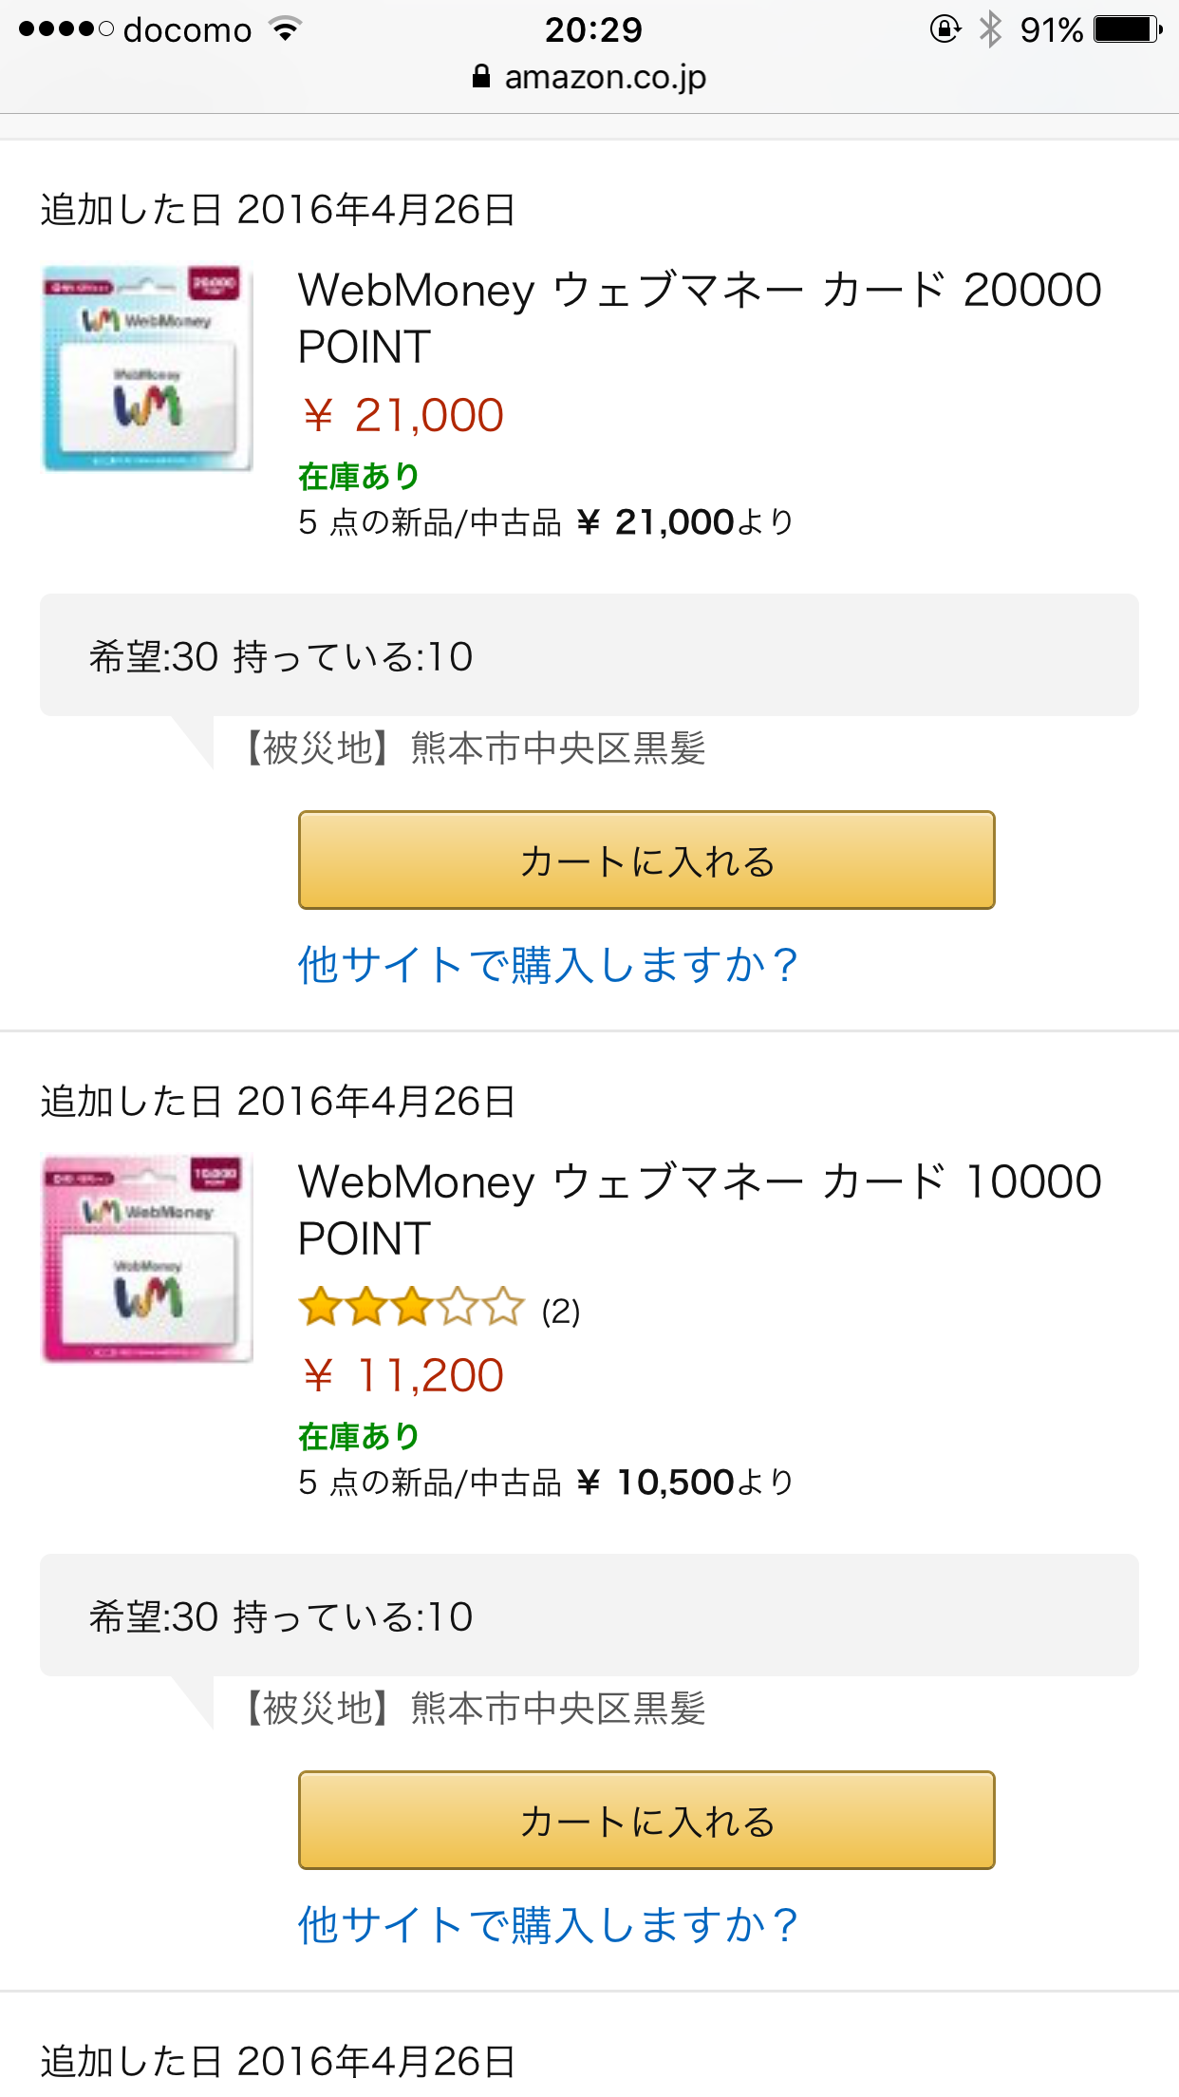Tap the Wi-Fi status icon

pos(285,29)
